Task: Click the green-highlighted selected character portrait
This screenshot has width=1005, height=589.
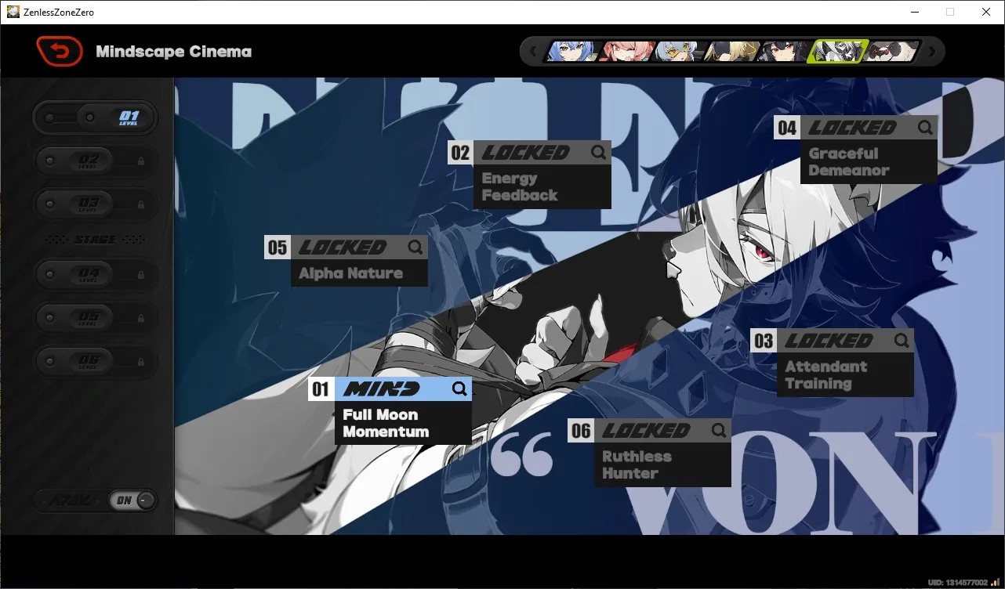Action: (839, 52)
